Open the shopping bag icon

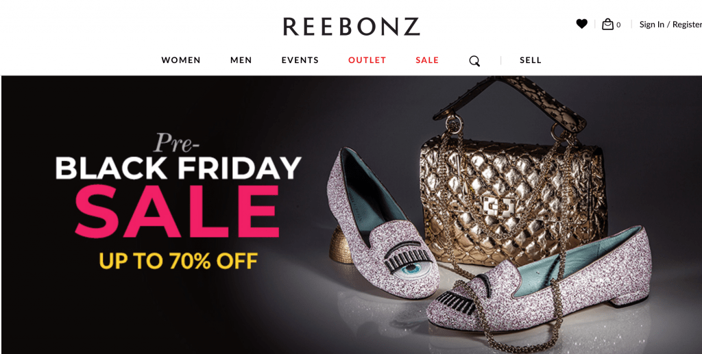point(607,24)
